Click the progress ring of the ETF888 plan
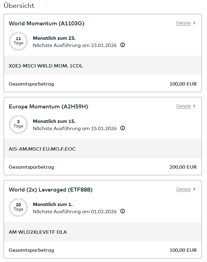This screenshot has height=262, width=207. point(18,207)
